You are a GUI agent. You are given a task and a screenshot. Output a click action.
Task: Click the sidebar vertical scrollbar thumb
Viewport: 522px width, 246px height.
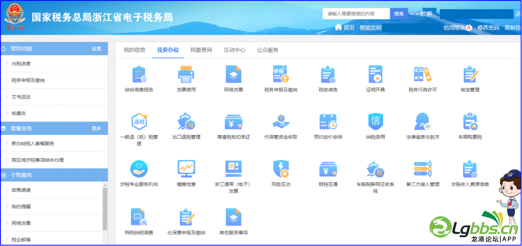(105, 209)
